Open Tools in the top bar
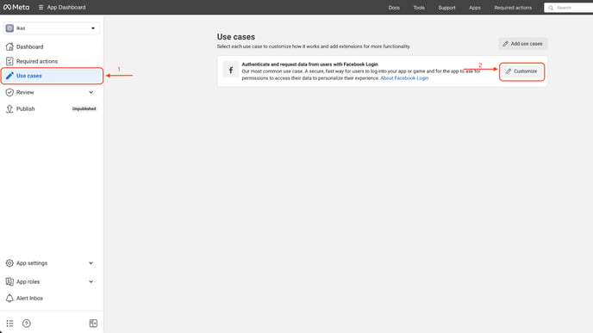The width and height of the screenshot is (593, 333). [419, 8]
